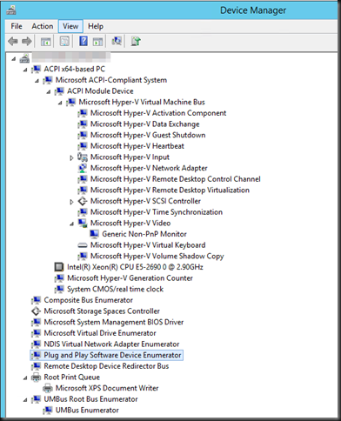Collapse the Root Print Queue node
This screenshot has height=421, width=341.
pos(25,378)
